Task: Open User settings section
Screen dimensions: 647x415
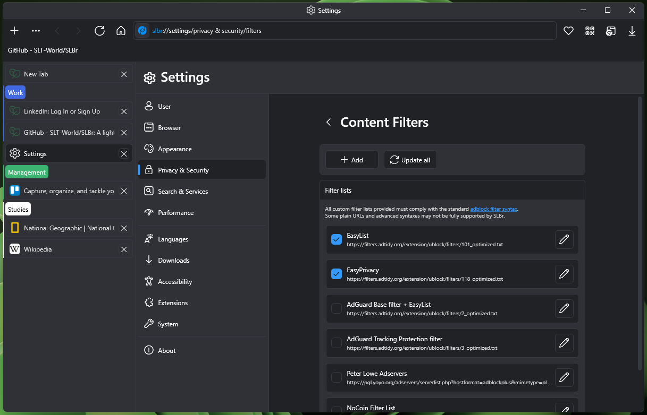Action: pyautogui.click(x=202, y=107)
